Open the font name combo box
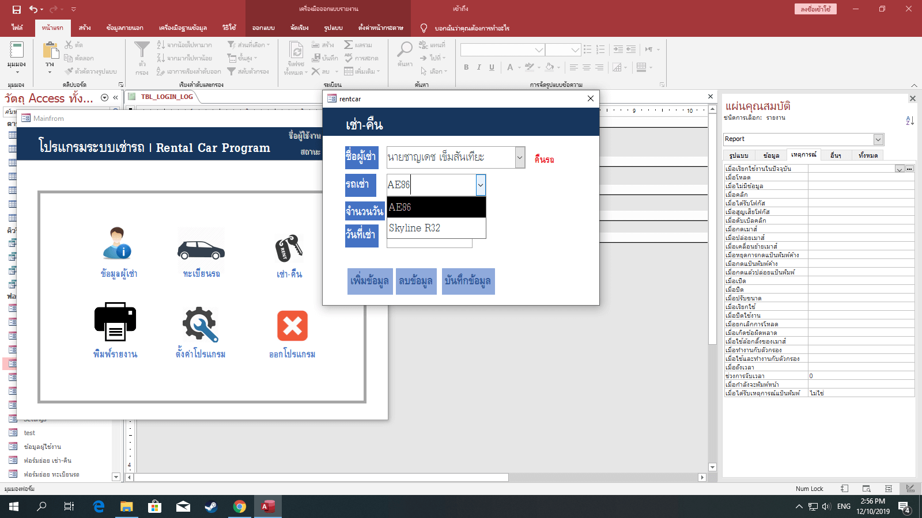The width and height of the screenshot is (922, 518). (539, 50)
